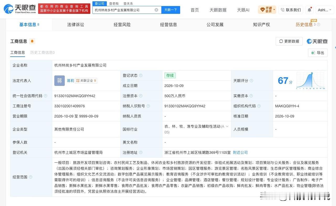
Task: Open the notification bell
Action: (309, 10)
